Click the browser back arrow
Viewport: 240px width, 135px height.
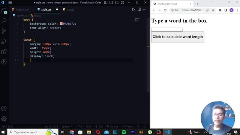(154, 10)
